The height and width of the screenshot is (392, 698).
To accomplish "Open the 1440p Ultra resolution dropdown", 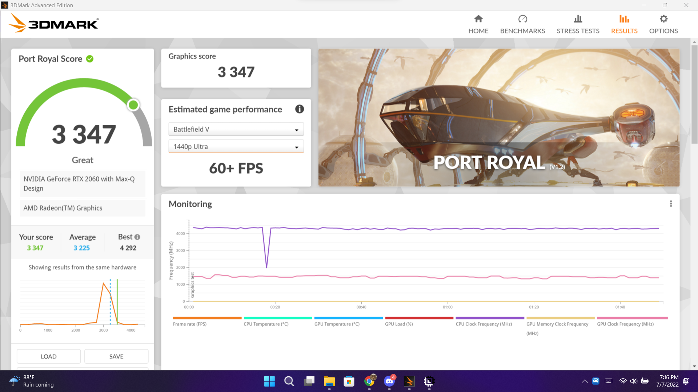I will coord(236,147).
